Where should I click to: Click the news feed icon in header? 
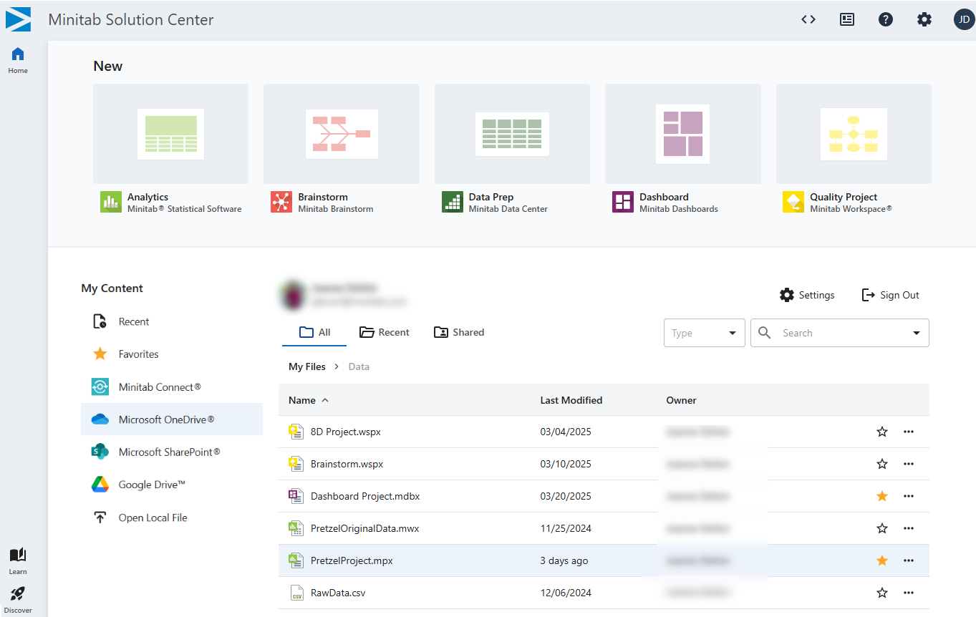847,19
